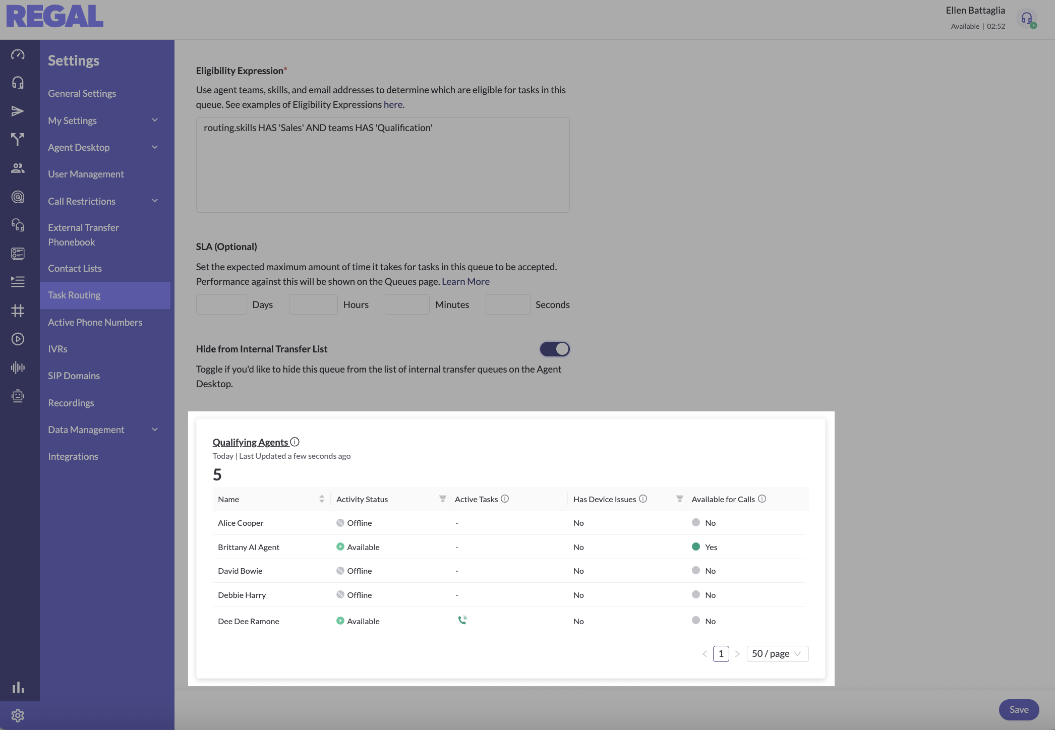Click the paper-plane campaigns icon
1055x730 pixels.
click(18, 111)
